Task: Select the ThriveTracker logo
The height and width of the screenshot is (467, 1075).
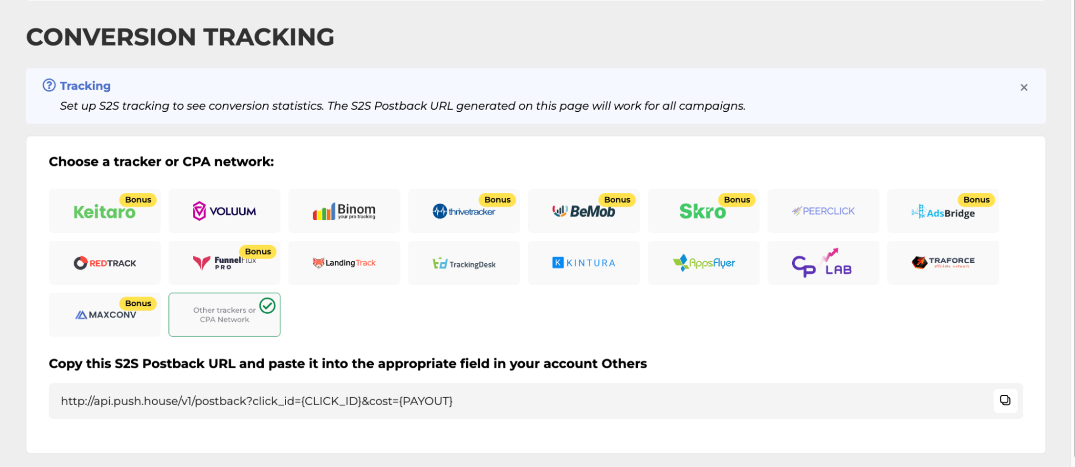Action: (464, 211)
